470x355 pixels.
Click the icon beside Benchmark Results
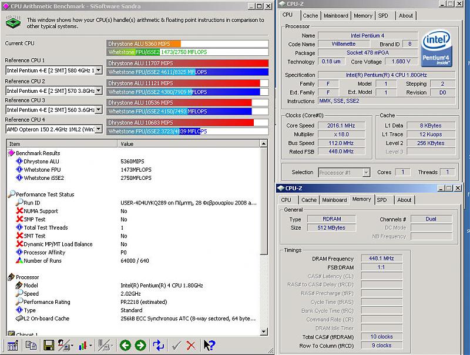11,153
